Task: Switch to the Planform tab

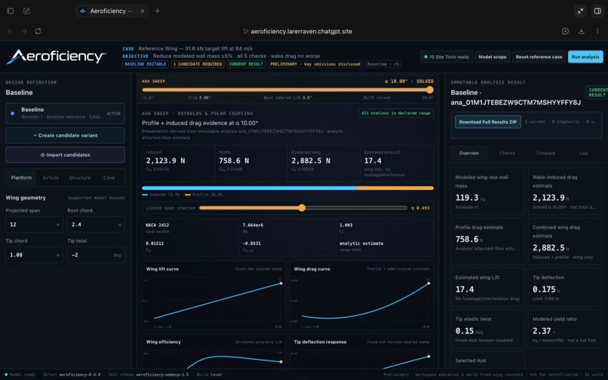Action: (21, 178)
